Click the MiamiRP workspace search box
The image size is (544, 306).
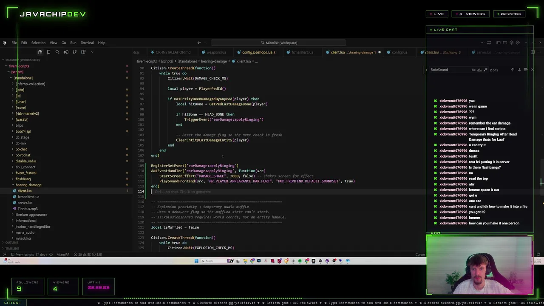click(x=278, y=42)
